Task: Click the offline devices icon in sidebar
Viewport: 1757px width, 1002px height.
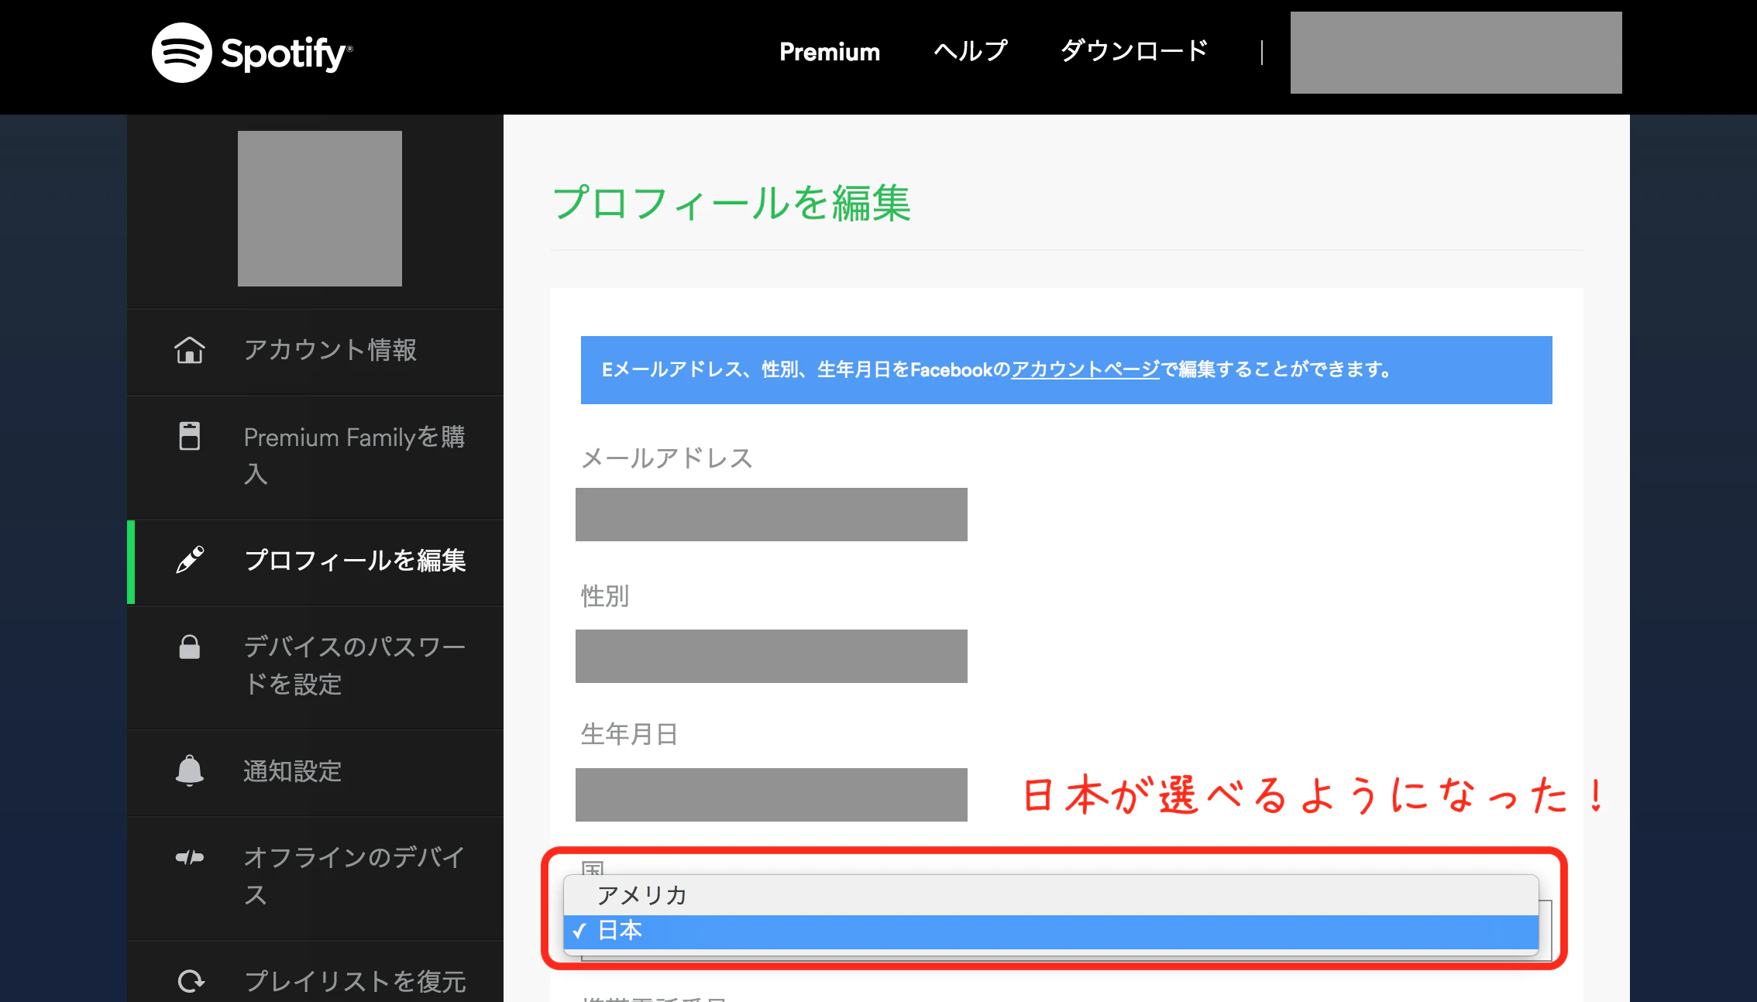Action: [x=190, y=857]
